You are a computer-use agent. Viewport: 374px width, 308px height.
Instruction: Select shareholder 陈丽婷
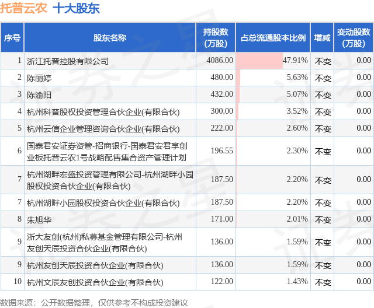[39, 78]
